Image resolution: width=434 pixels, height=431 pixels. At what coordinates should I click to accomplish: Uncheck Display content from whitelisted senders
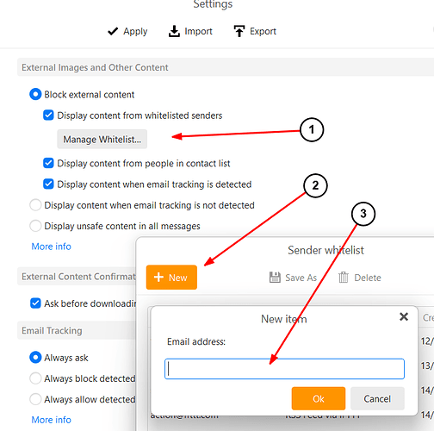[48, 116]
